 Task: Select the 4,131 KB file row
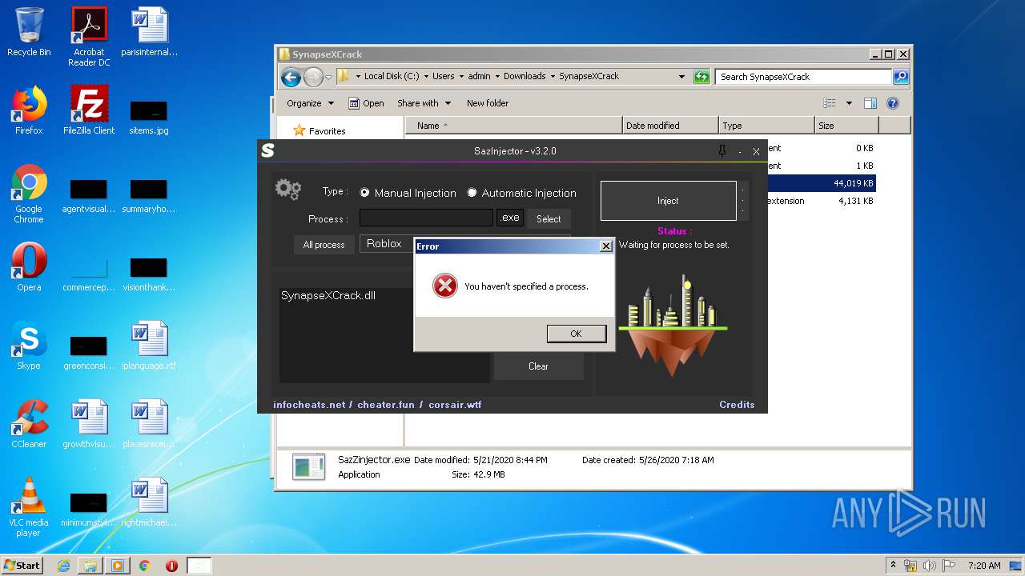(x=821, y=201)
